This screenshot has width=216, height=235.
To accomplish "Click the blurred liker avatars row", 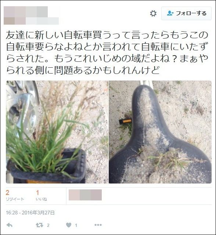I will (85, 195).
